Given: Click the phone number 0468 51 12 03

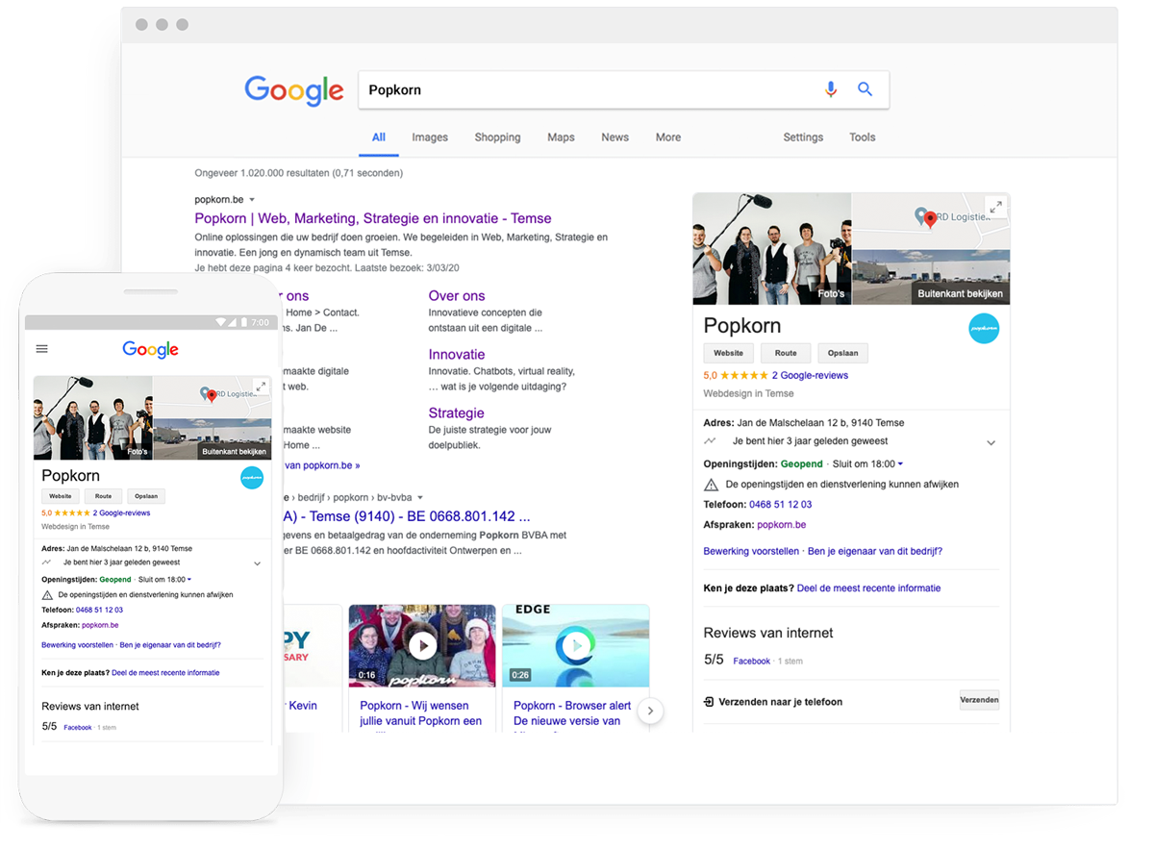Looking at the screenshot, I should (x=780, y=504).
